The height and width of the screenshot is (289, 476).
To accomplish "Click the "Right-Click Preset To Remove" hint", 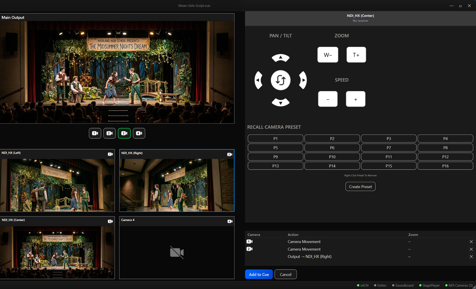I will click(x=360, y=176).
